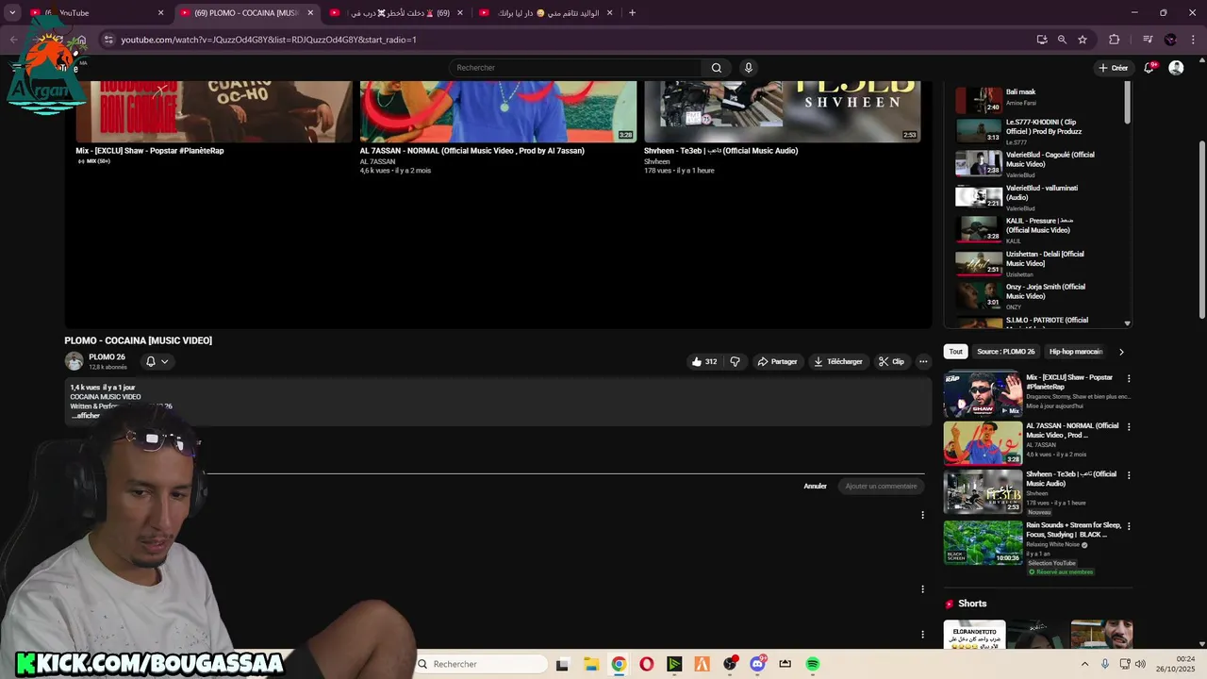This screenshot has height=679, width=1207.
Task: Click the playlist panel scrollbar thumb
Action: (1127, 102)
